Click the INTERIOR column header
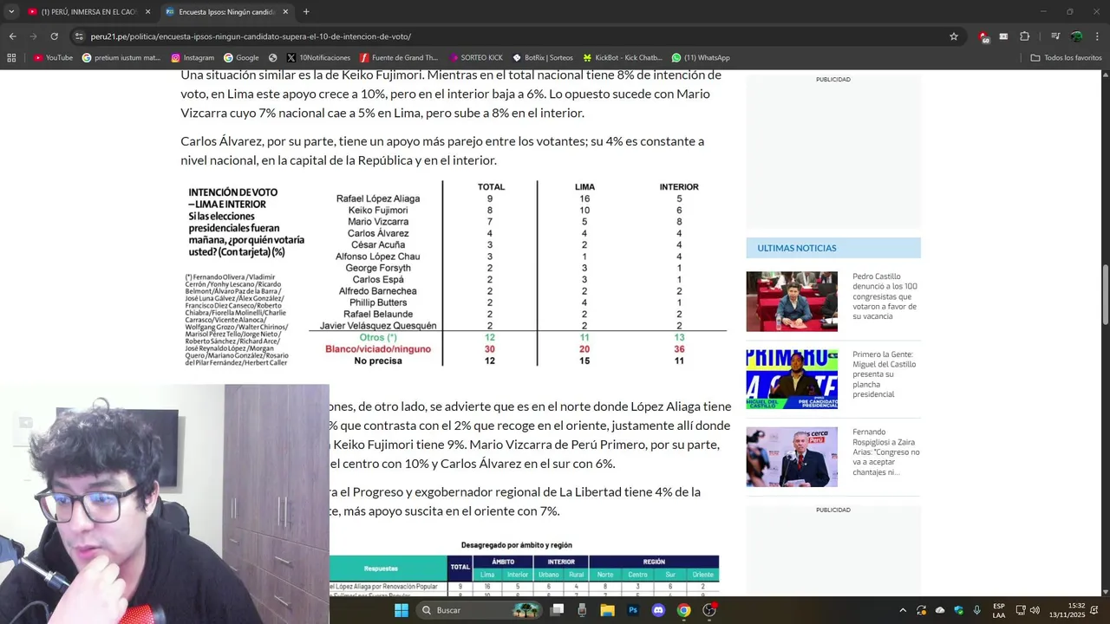This screenshot has height=624, width=1110. [678, 187]
